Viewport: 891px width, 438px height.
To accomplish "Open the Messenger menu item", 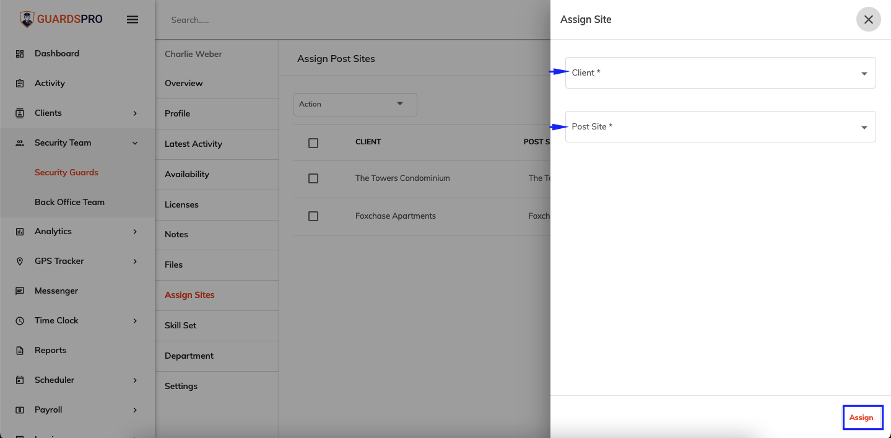I will 77,291.
